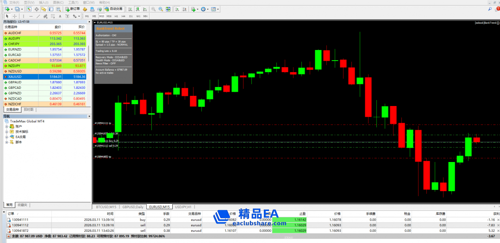
Task: Toggle the AutoTrading (自动交易) button
Action: [114, 9]
